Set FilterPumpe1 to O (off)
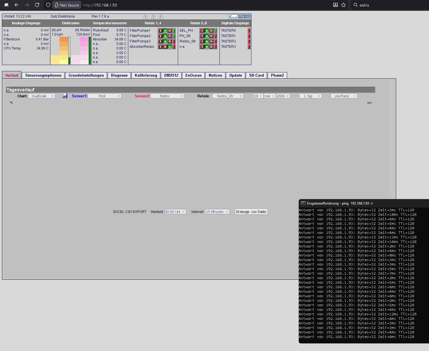The height and width of the screenshot is (351, 429). (170, 31)
